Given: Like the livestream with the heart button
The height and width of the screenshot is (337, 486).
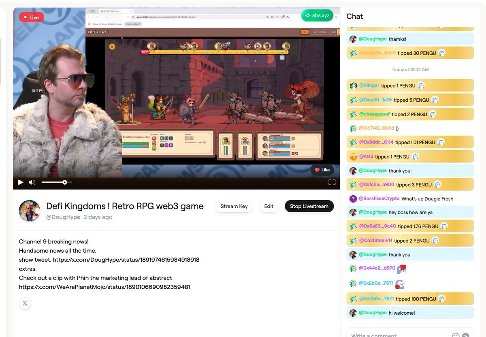Looking at the screenshot, I should [322, 170].
